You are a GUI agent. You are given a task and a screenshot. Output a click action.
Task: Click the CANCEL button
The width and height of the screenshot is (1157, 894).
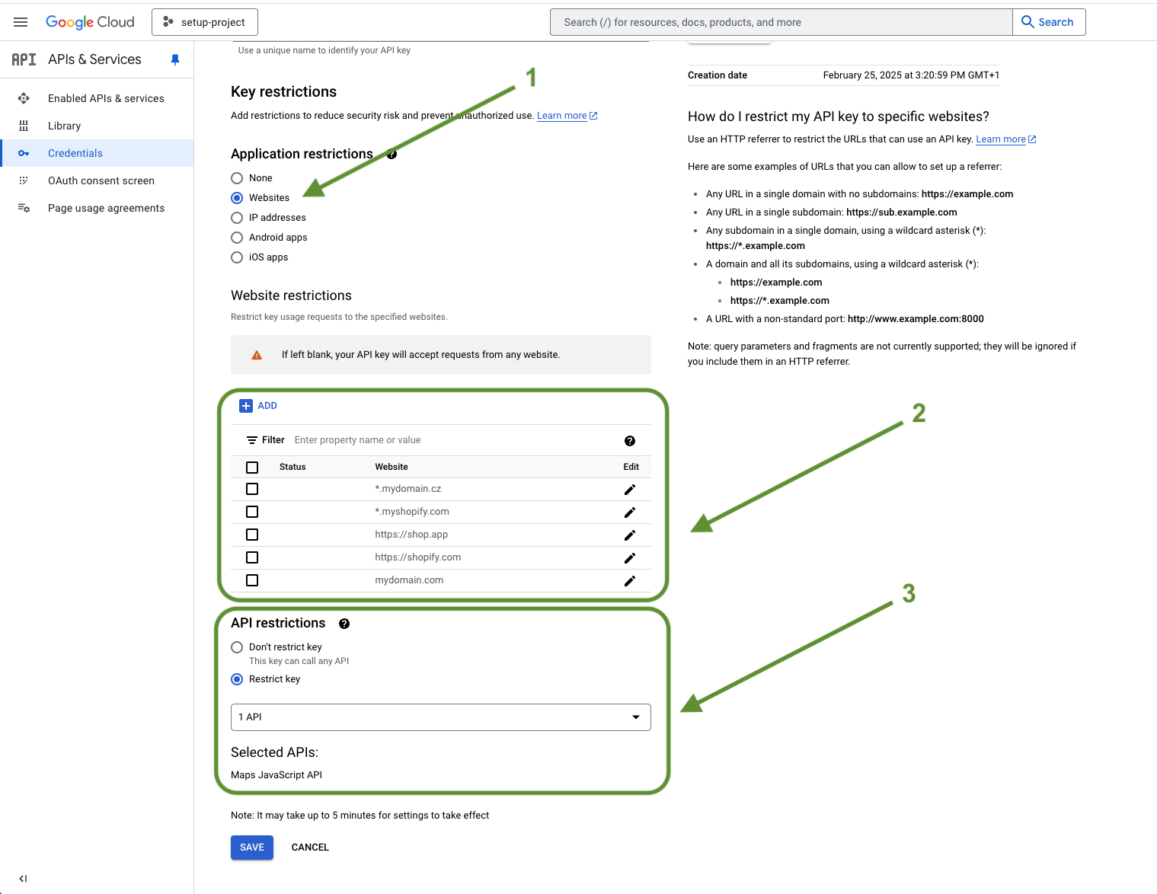[310, 848]
